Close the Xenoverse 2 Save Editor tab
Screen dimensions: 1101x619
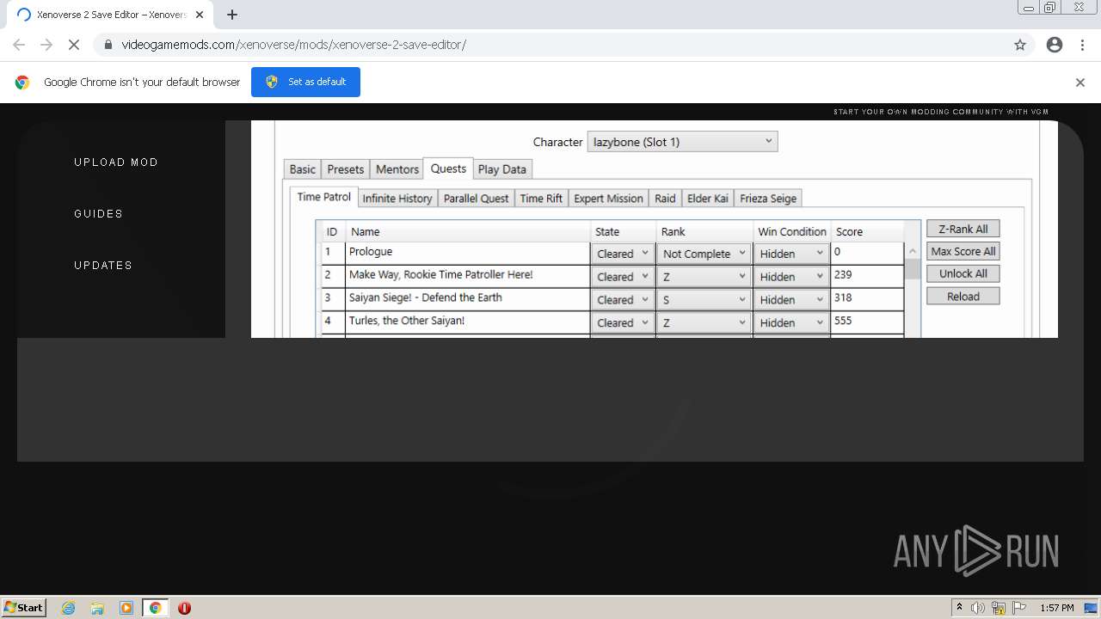click(x=200, y=15)
